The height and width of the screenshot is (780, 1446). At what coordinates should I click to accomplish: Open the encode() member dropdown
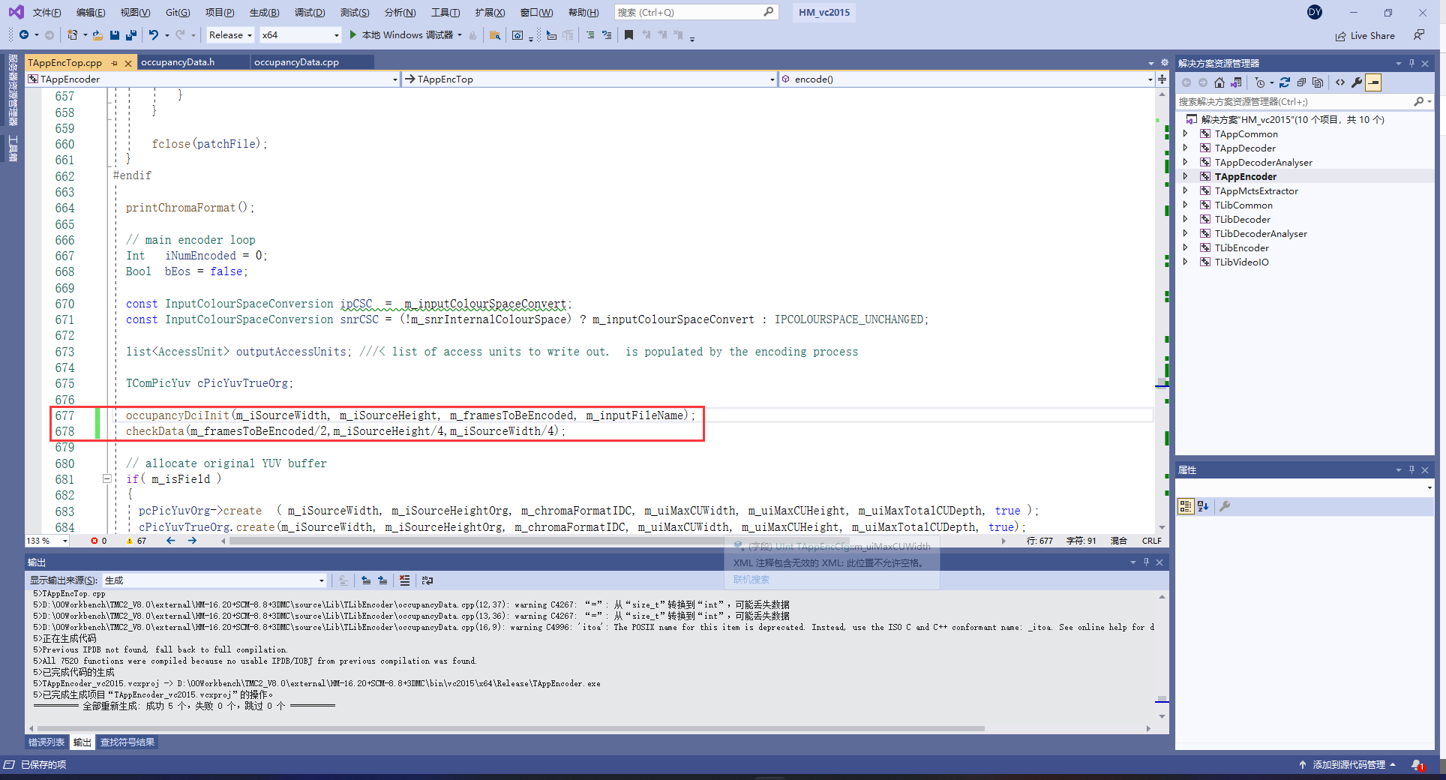tap(967, 79)
